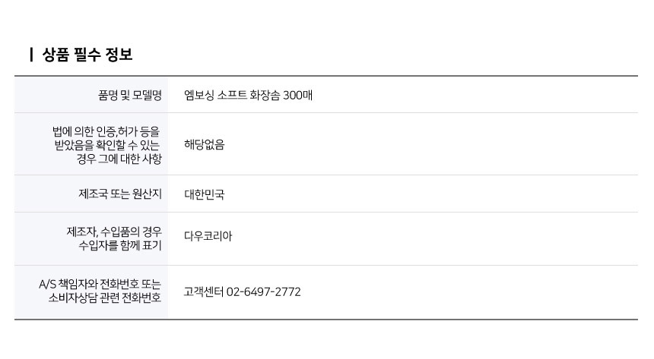Image resolution: width=654 pixels, height=359 pixels.
Task: Click the '수입자를 함께 표기' label line
Action: coord(119,246)
